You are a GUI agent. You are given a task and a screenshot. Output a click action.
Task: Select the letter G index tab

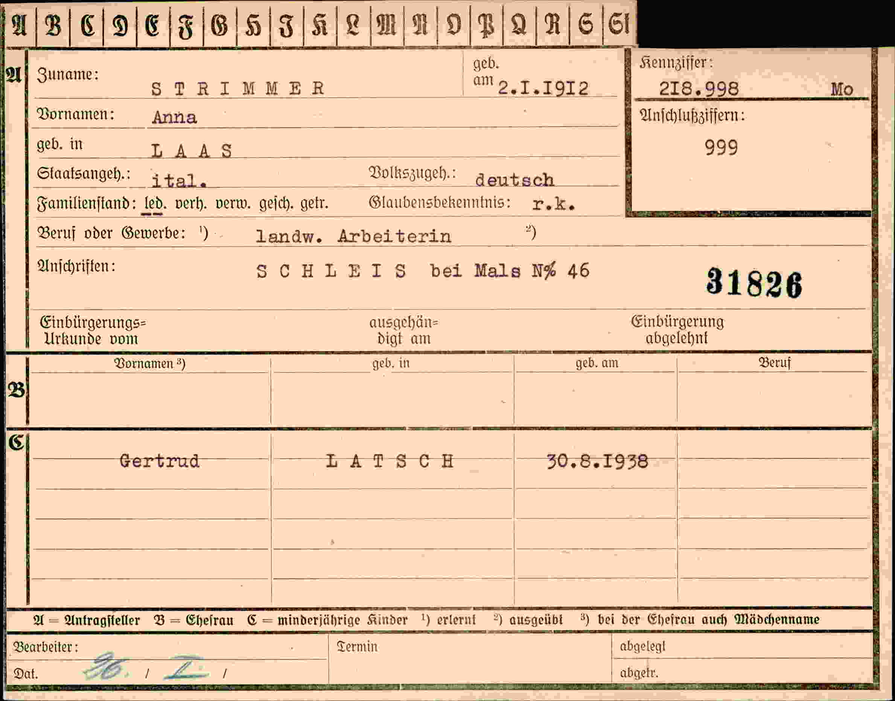[219, 26]
